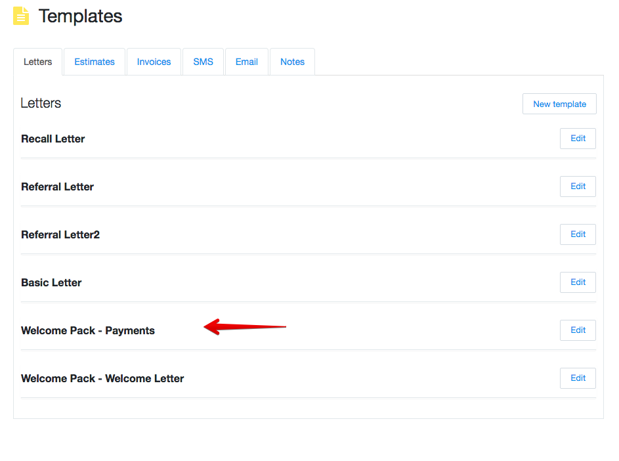619x461 pixels.
Task: Click Edit next to Basic Letter
Action: coord(578,282)
